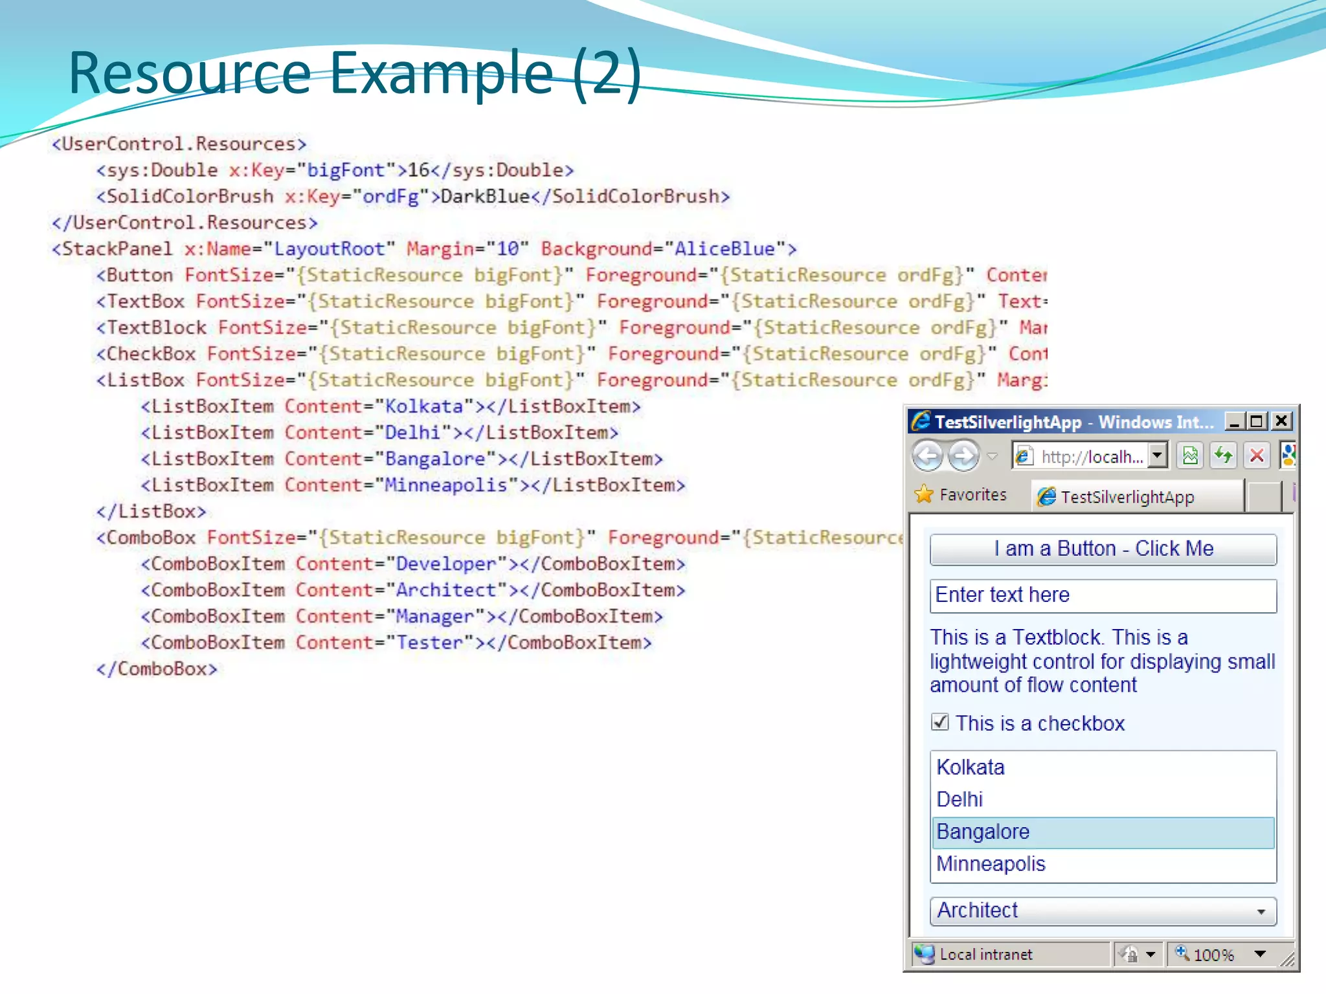Minimize the TestSilverlightApp window
The image size is (1326, 994).
coord(1235,422)
